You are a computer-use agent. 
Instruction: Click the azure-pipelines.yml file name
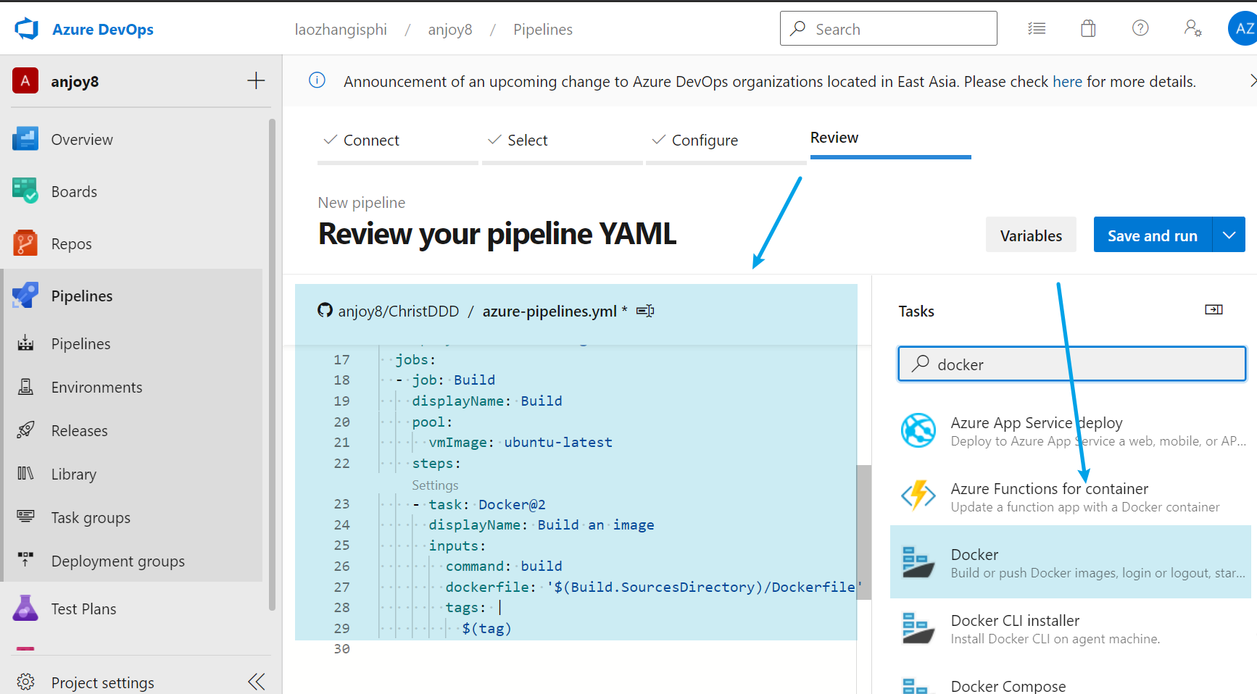549,311
